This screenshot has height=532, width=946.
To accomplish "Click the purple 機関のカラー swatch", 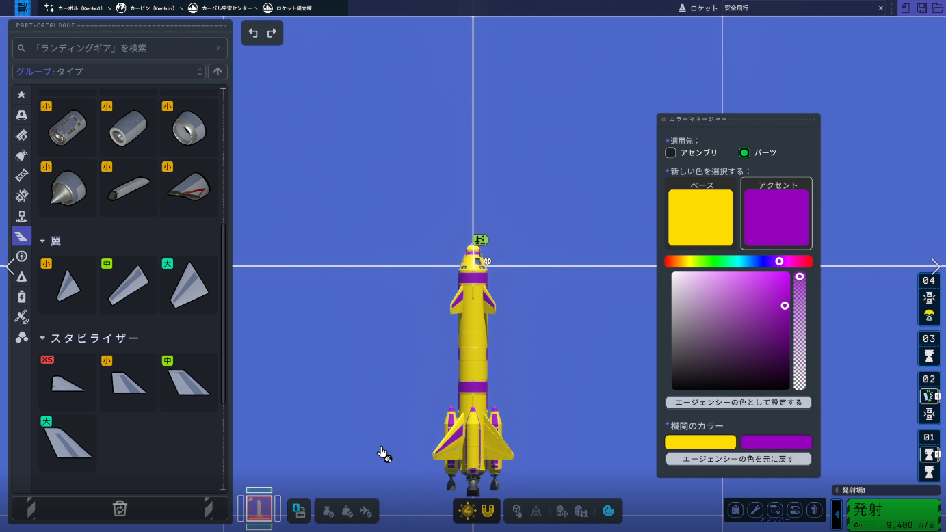I will pyautogui.click(x=776, y=442).
